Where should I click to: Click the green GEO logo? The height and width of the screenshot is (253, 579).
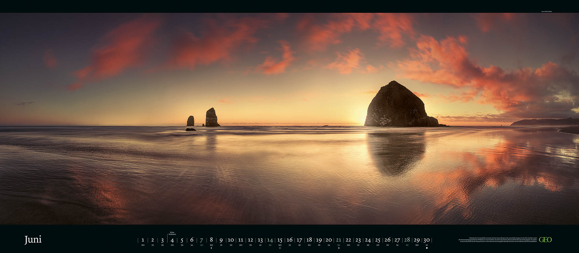click(545, 240)
